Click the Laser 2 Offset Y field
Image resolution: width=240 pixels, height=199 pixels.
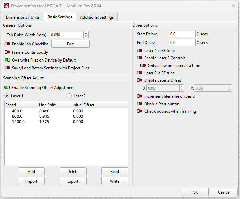[210, 88]
